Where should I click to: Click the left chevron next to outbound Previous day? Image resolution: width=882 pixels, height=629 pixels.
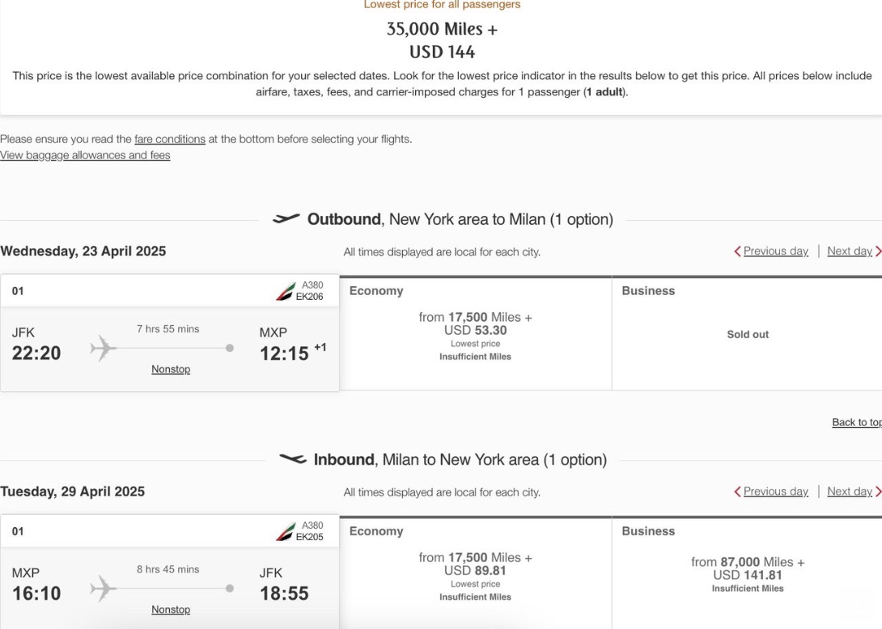(737, 251)
